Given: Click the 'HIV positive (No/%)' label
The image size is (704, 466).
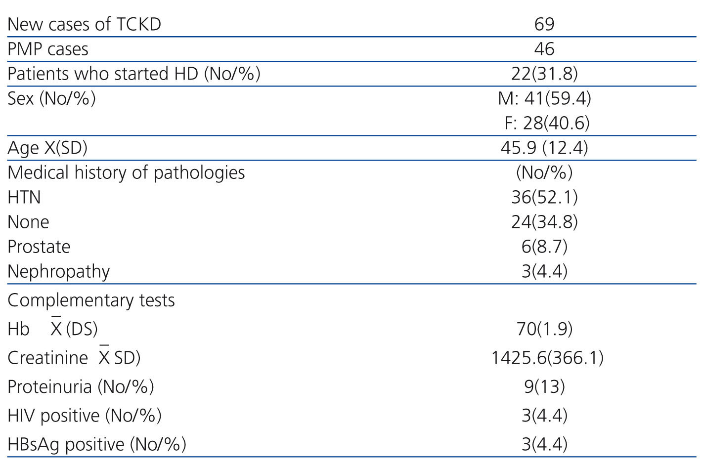Looking at the screenshot, I should click(x=85, y=415).
